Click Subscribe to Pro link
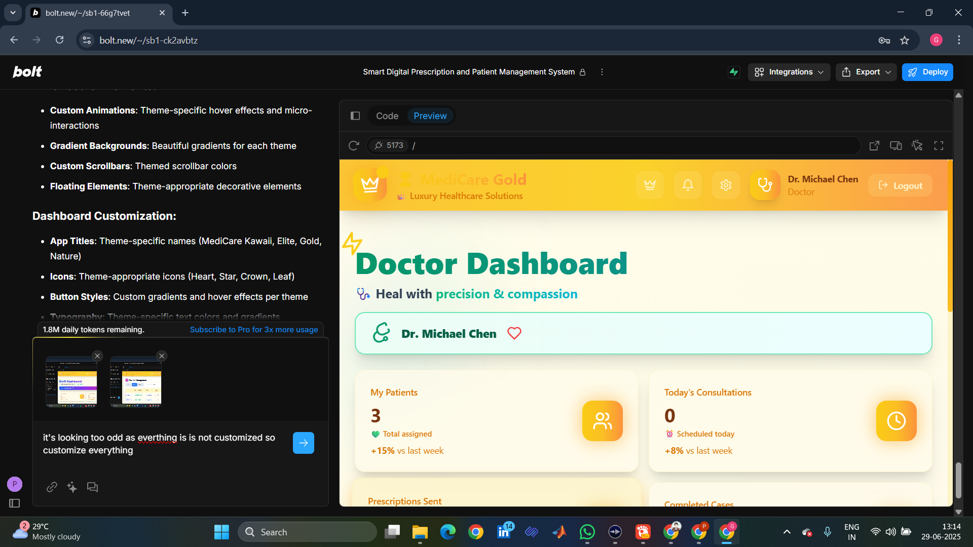The width and height of the screenshot is (973, 547). tap(254, 330)
